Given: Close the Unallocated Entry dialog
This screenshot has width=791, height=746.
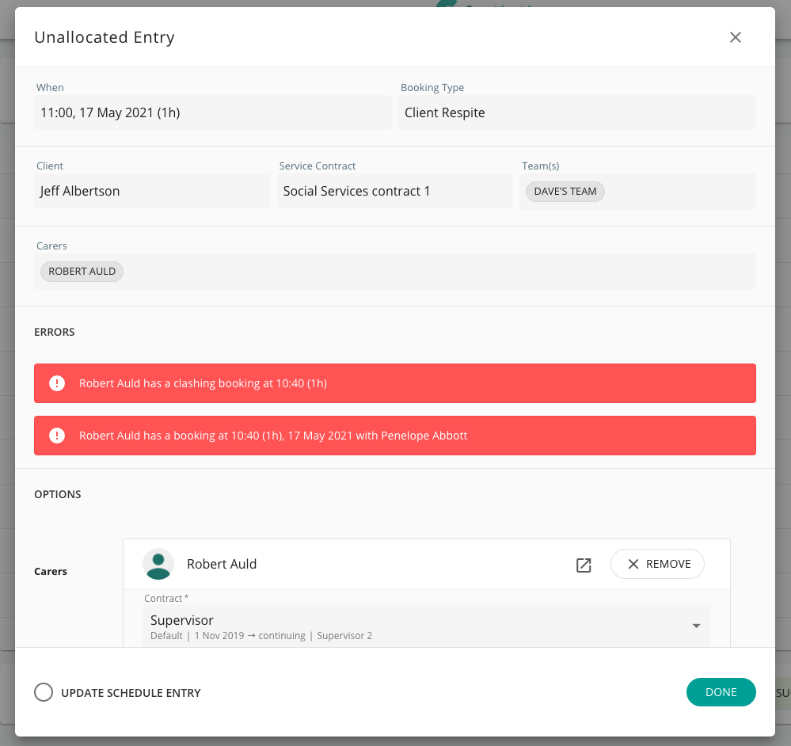Looking at the screenshot, I should pos(735,37).
